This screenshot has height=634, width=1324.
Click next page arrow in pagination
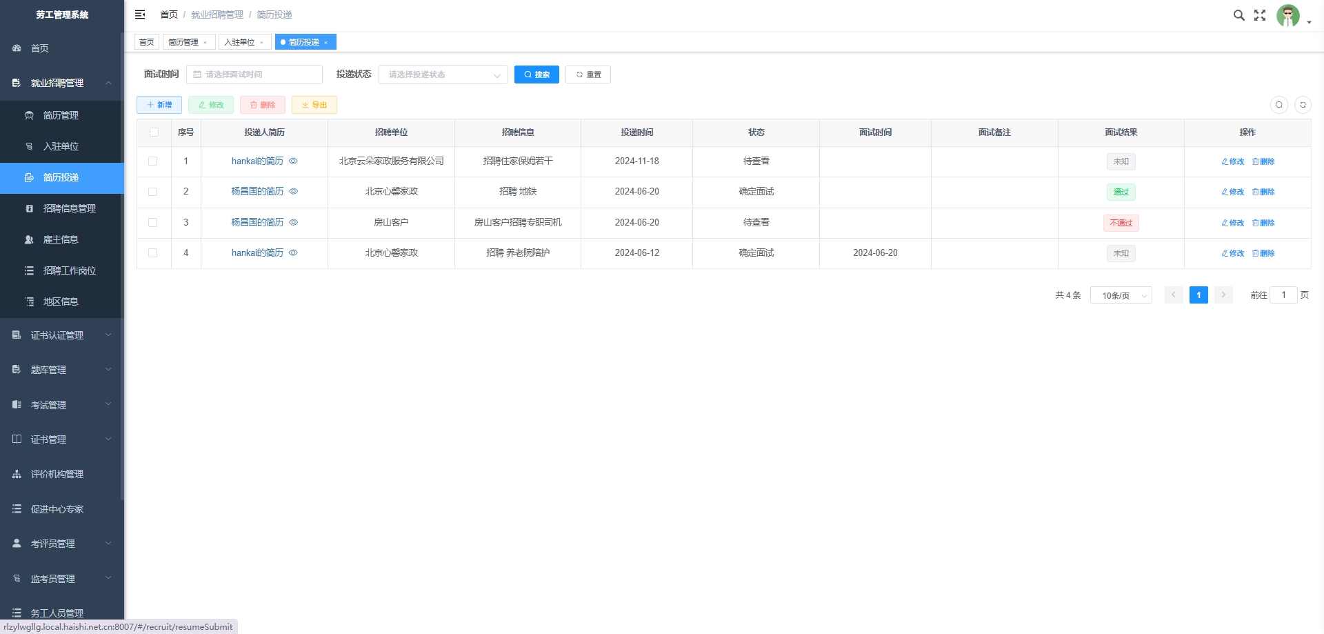(x=1223, y=295)
